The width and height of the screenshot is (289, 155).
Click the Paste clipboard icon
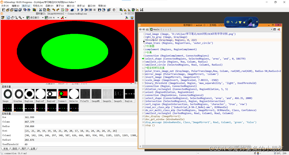[x=48, y=10]
